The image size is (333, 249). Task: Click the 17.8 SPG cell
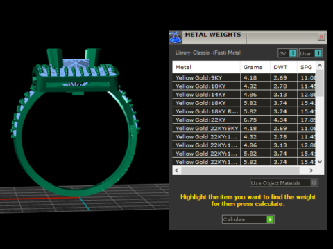tap(307, 120)
